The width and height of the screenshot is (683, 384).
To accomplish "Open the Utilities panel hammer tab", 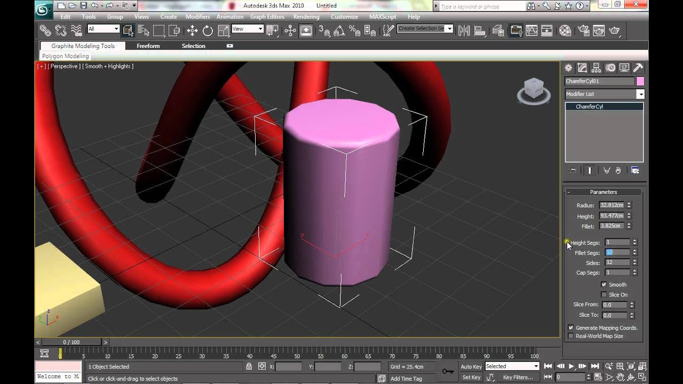I will [x=638, y=68].
